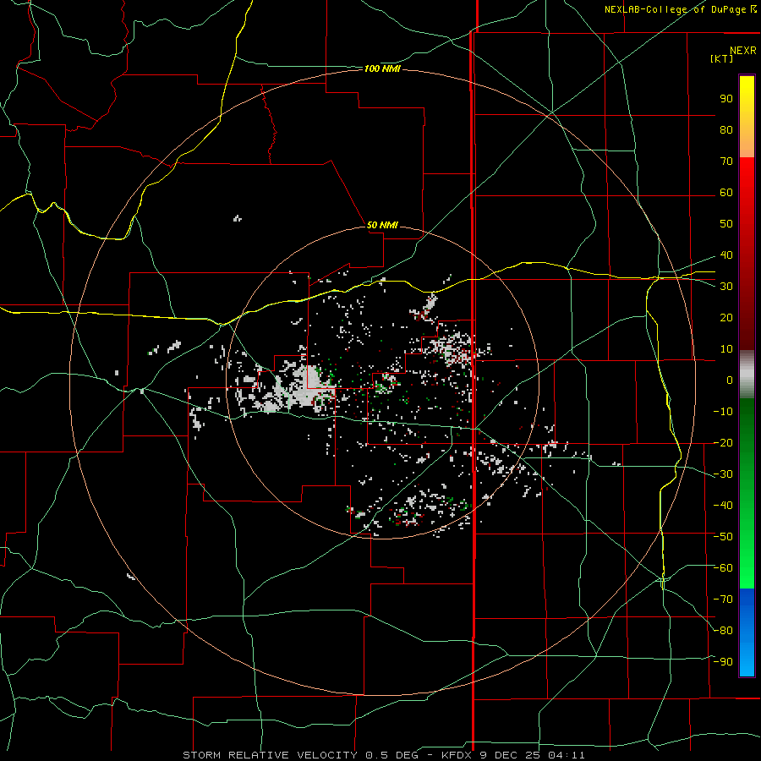Click the 10 value on velocity scale
761x761 pixels.
tap(726, 349)
